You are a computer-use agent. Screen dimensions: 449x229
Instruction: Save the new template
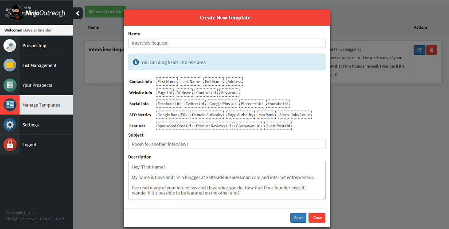pyautogui.click(x=298, y=218)
